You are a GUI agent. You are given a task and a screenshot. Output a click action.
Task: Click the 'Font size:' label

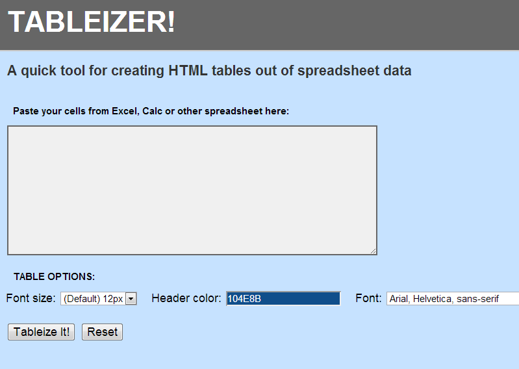click(31, 298)
